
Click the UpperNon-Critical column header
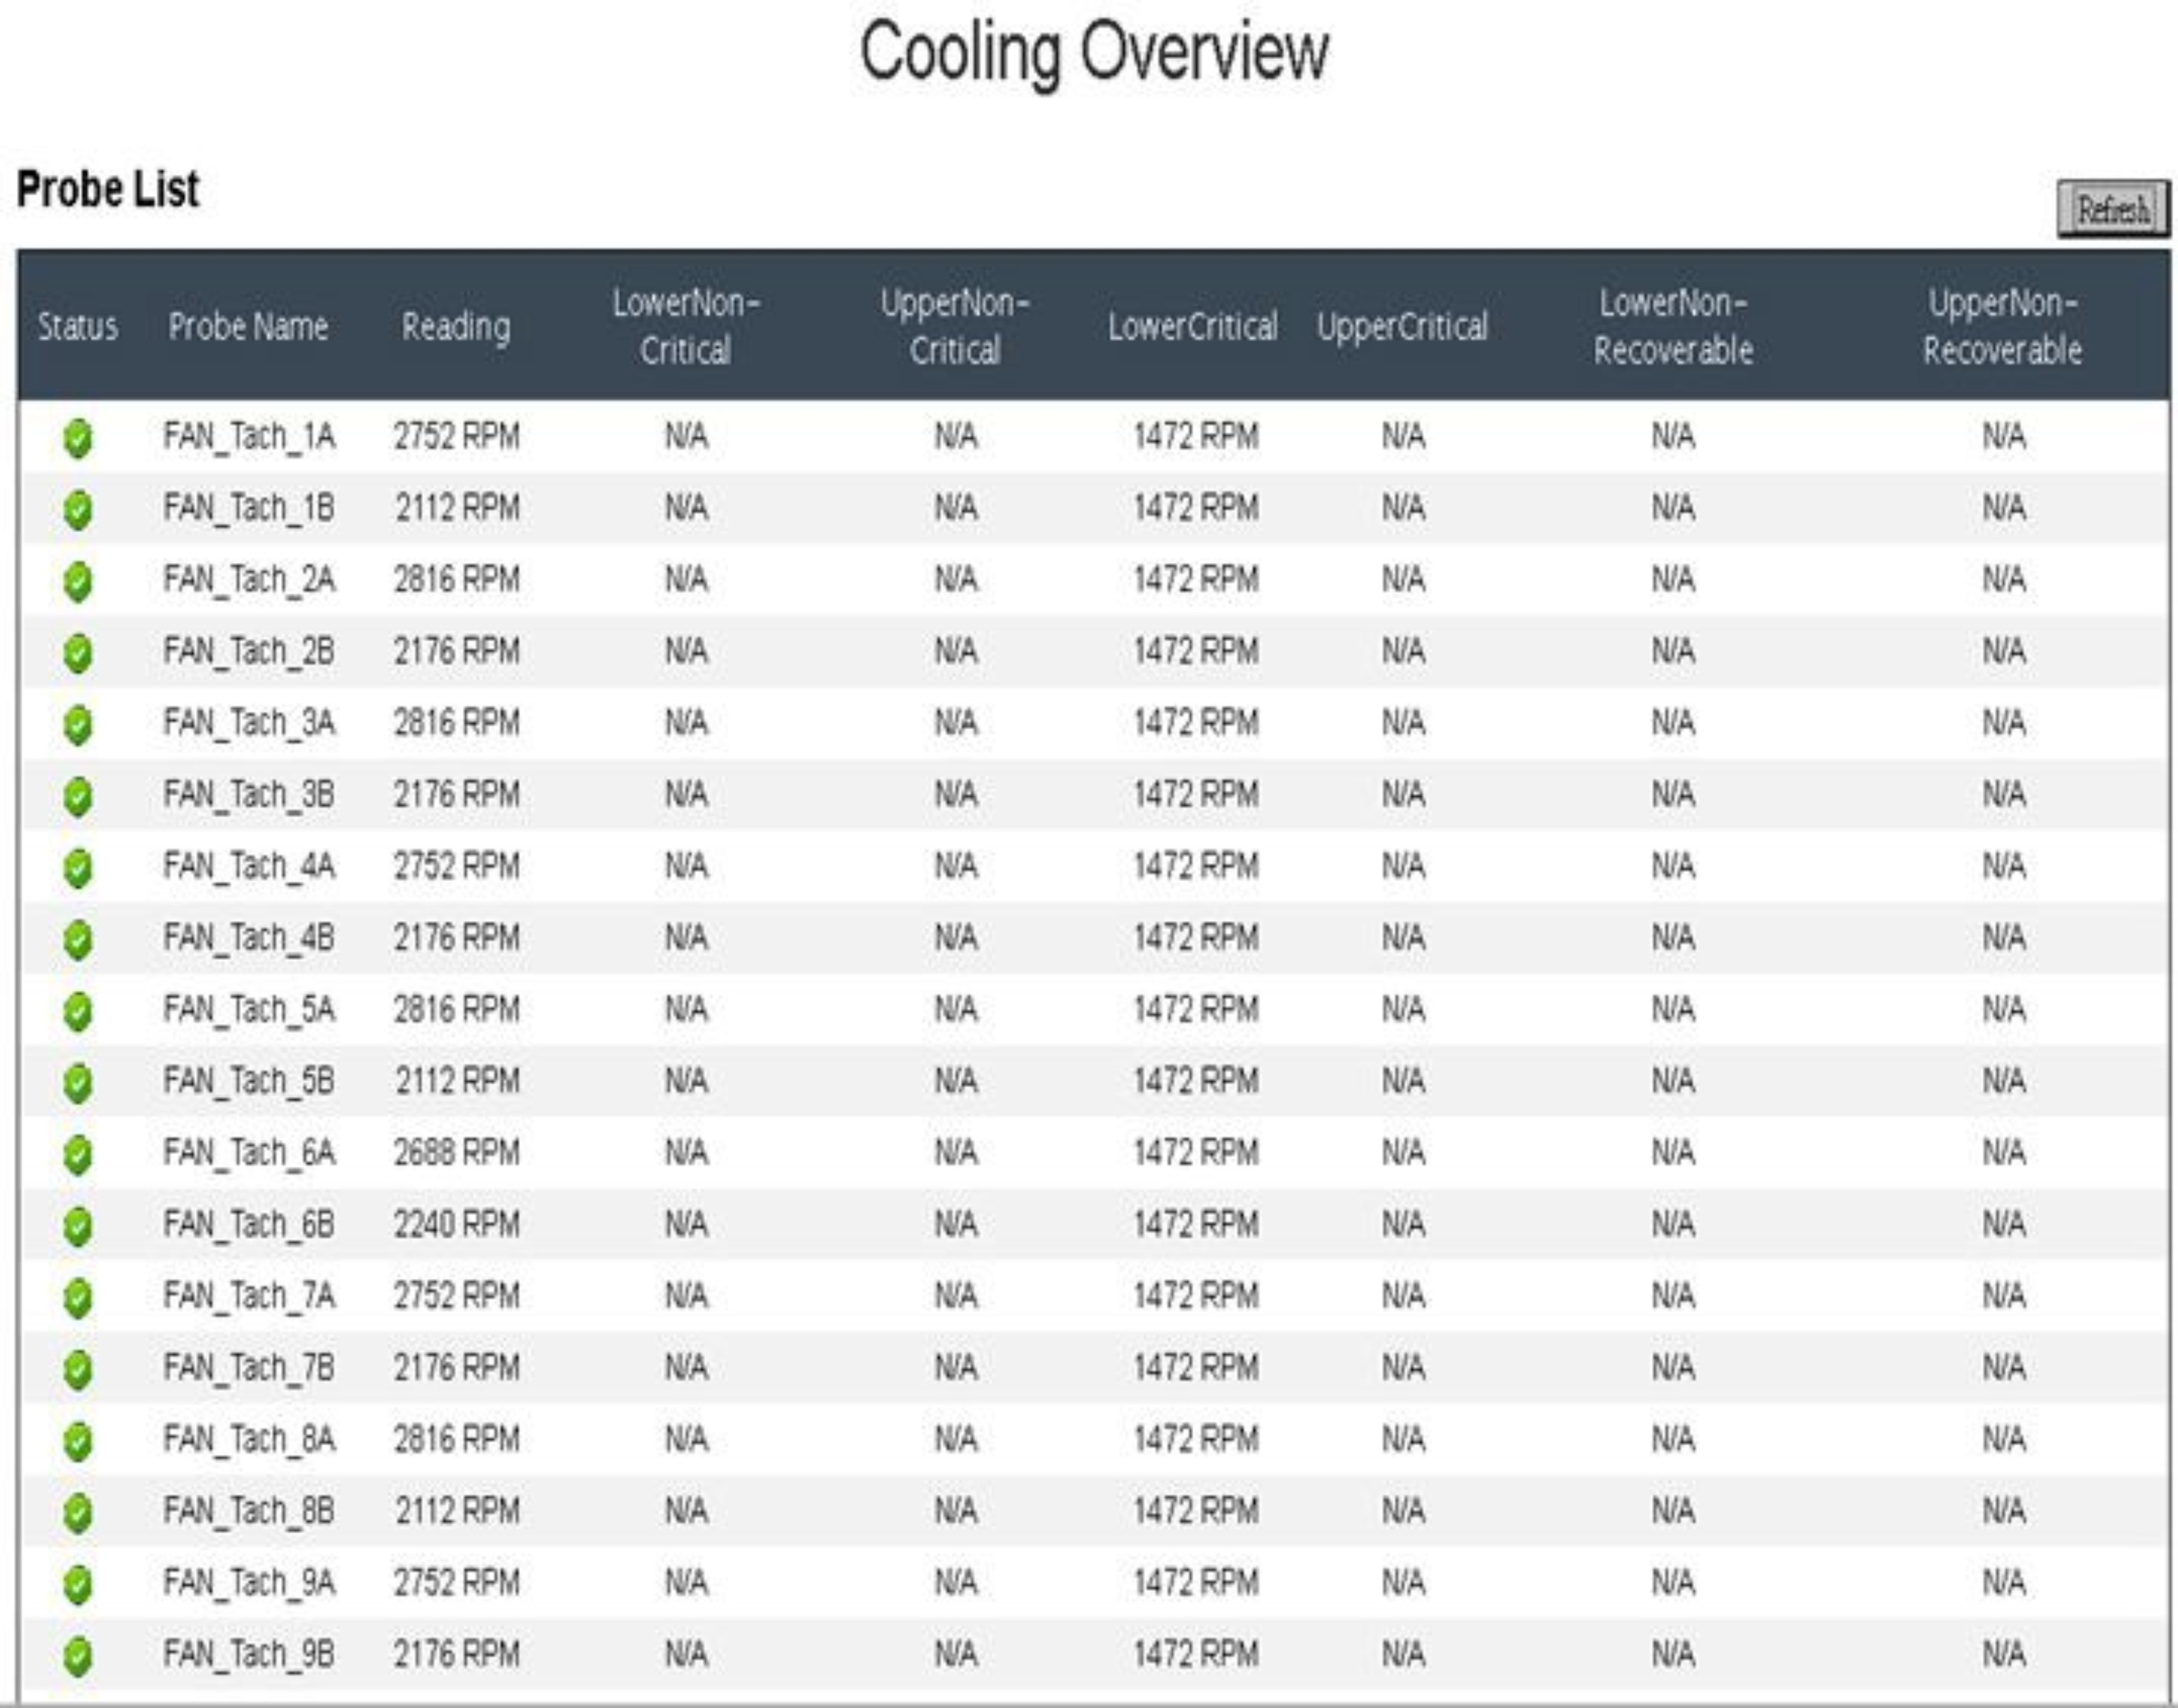tap(955, 327)
